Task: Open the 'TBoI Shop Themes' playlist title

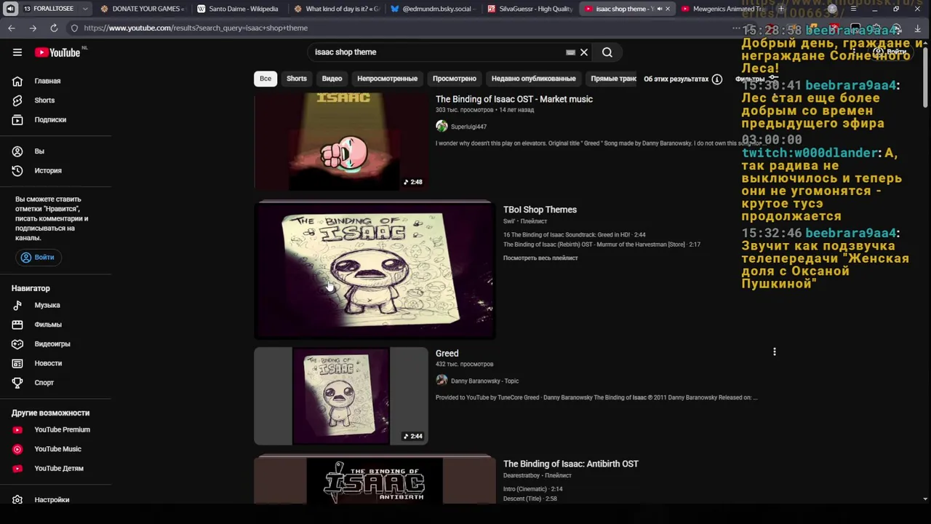Action: (x=540, y=210)
